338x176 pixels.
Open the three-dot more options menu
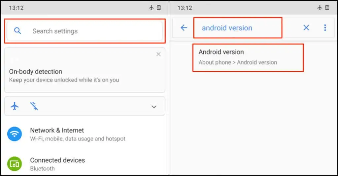pos(325,28)
